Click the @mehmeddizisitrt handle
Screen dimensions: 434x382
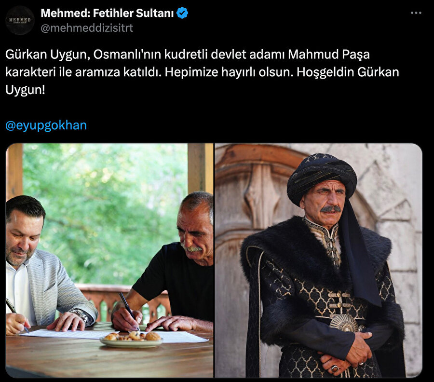click(x=87, y=28)
